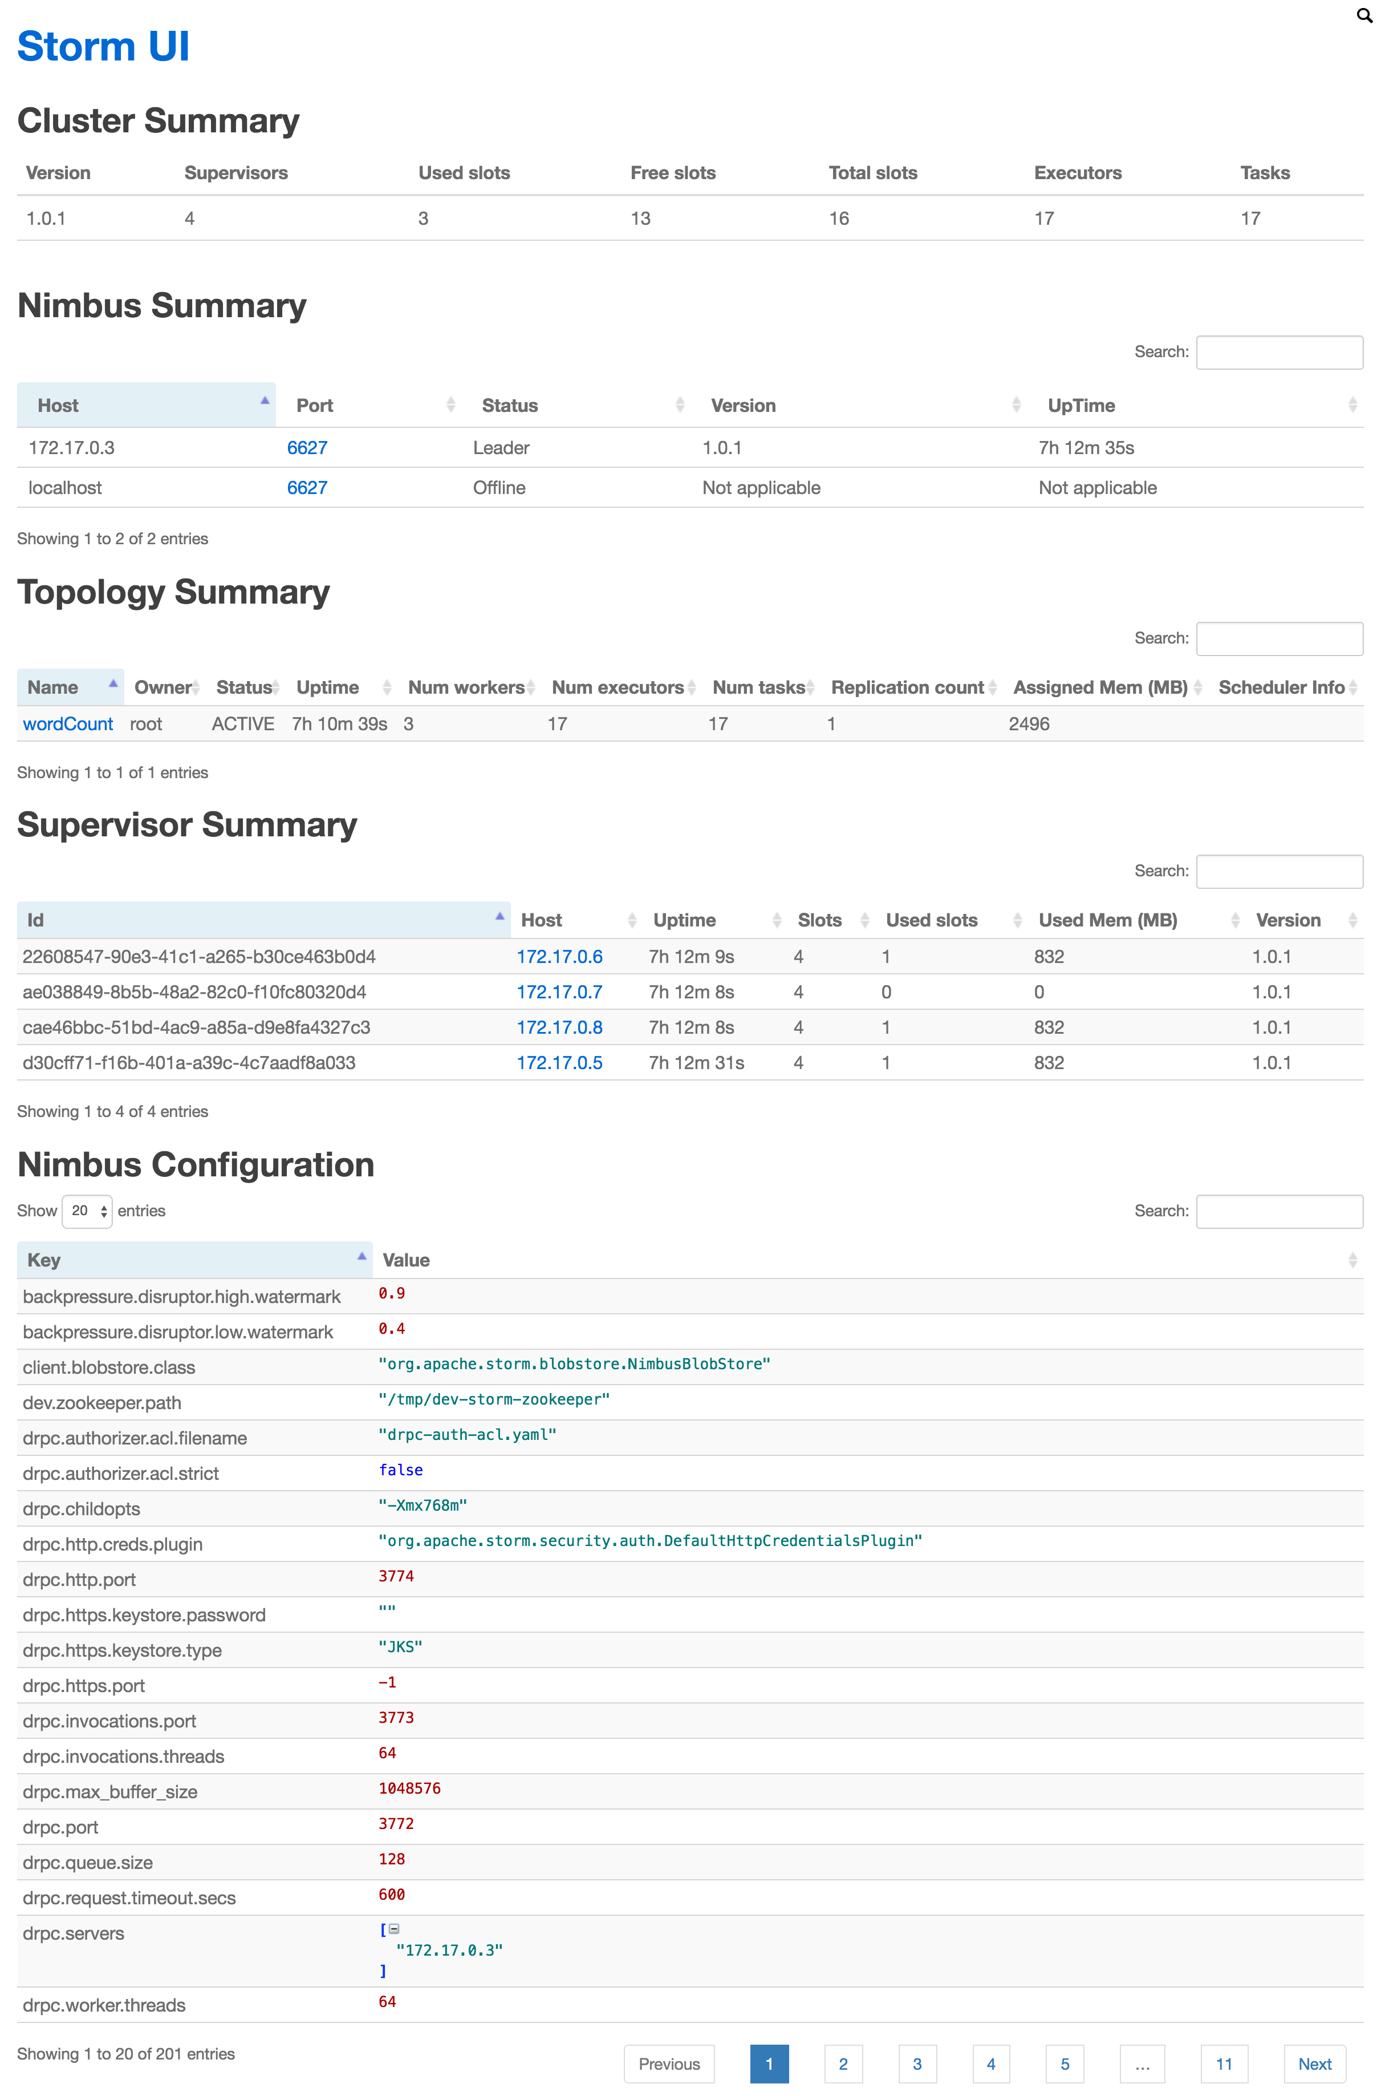Open the Storm UI home title link
This screenshot has width=1381, height=2096.
103,47
